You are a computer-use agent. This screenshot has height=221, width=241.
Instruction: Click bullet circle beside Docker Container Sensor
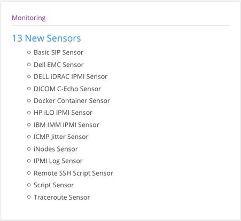(x=29, y=101)
